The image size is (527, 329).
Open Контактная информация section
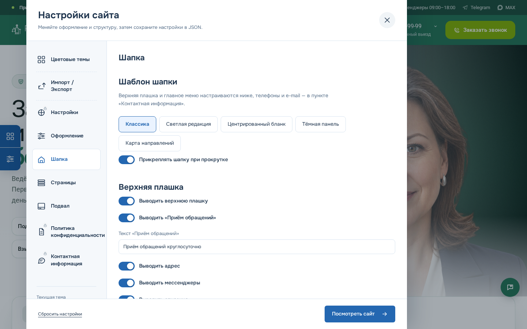(x=66, y=260)
